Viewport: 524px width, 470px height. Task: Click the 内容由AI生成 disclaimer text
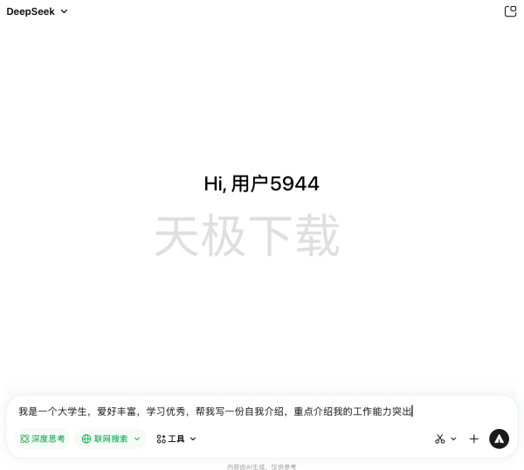click(261, 467)
